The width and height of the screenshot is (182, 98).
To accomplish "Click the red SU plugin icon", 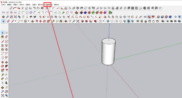I will [x=153, y=17].
